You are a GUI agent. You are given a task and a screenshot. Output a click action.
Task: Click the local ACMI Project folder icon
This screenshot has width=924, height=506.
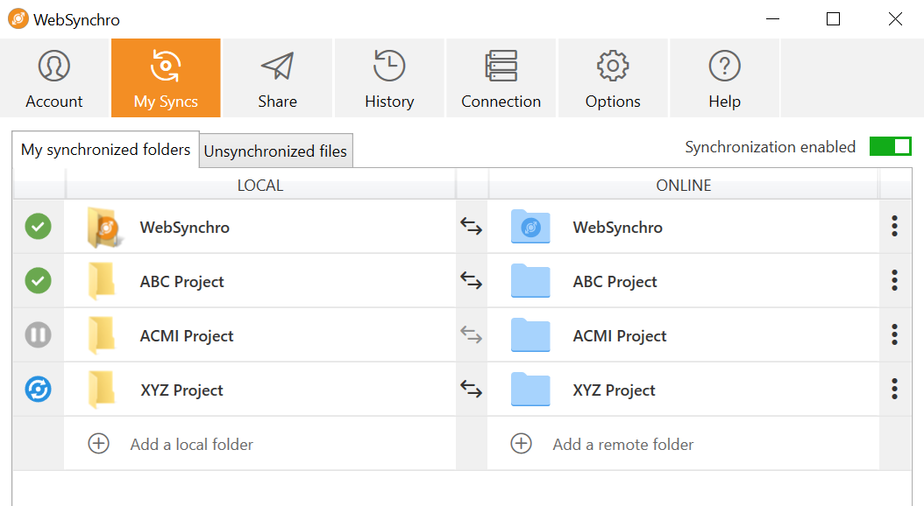click(x=102, y=335)
